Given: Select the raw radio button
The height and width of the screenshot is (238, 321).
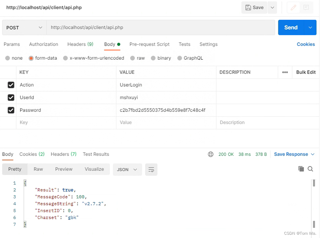Looking at the screenshot, I should pos(132,58).
